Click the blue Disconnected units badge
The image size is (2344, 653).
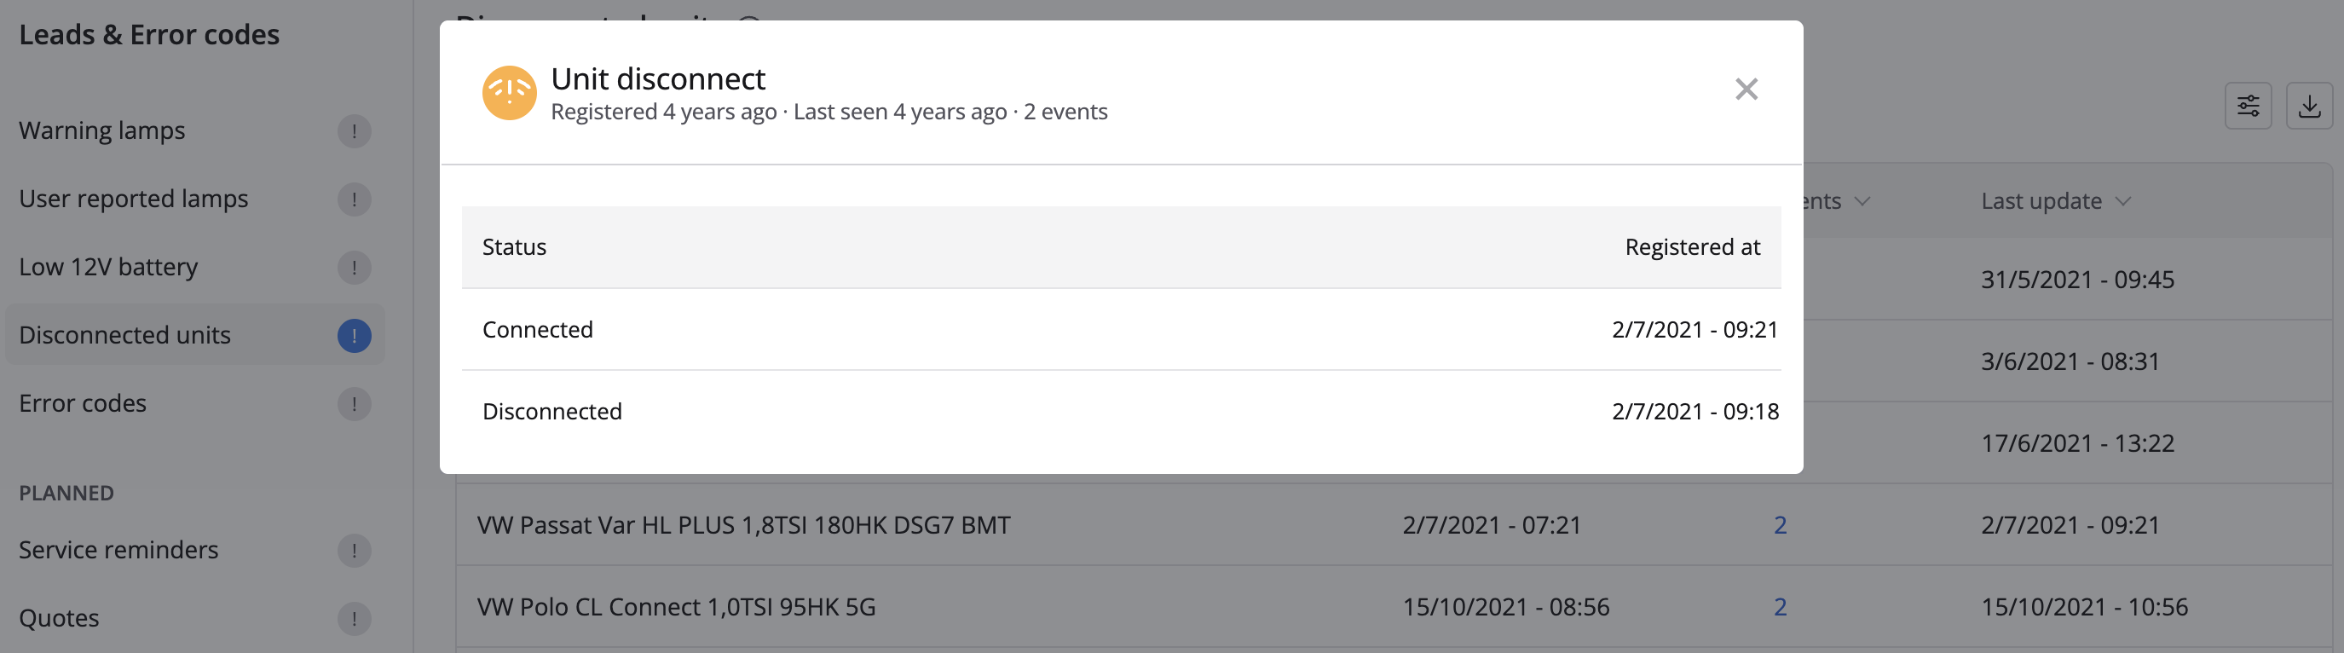pos(354,336)
